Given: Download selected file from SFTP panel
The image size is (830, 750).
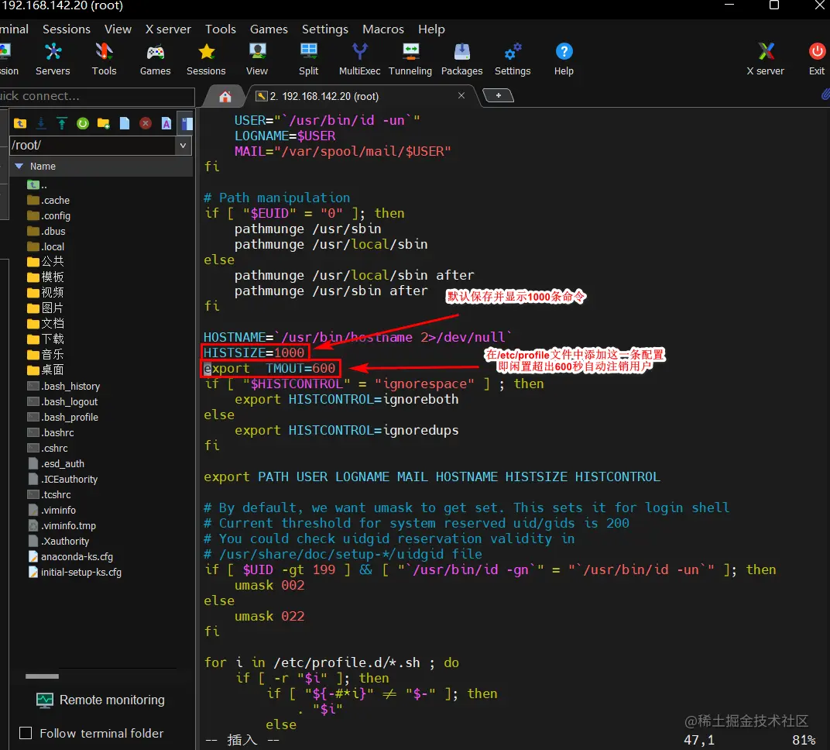Looking at the screenshot, I should pyautogui.click(x=41, y=123).
